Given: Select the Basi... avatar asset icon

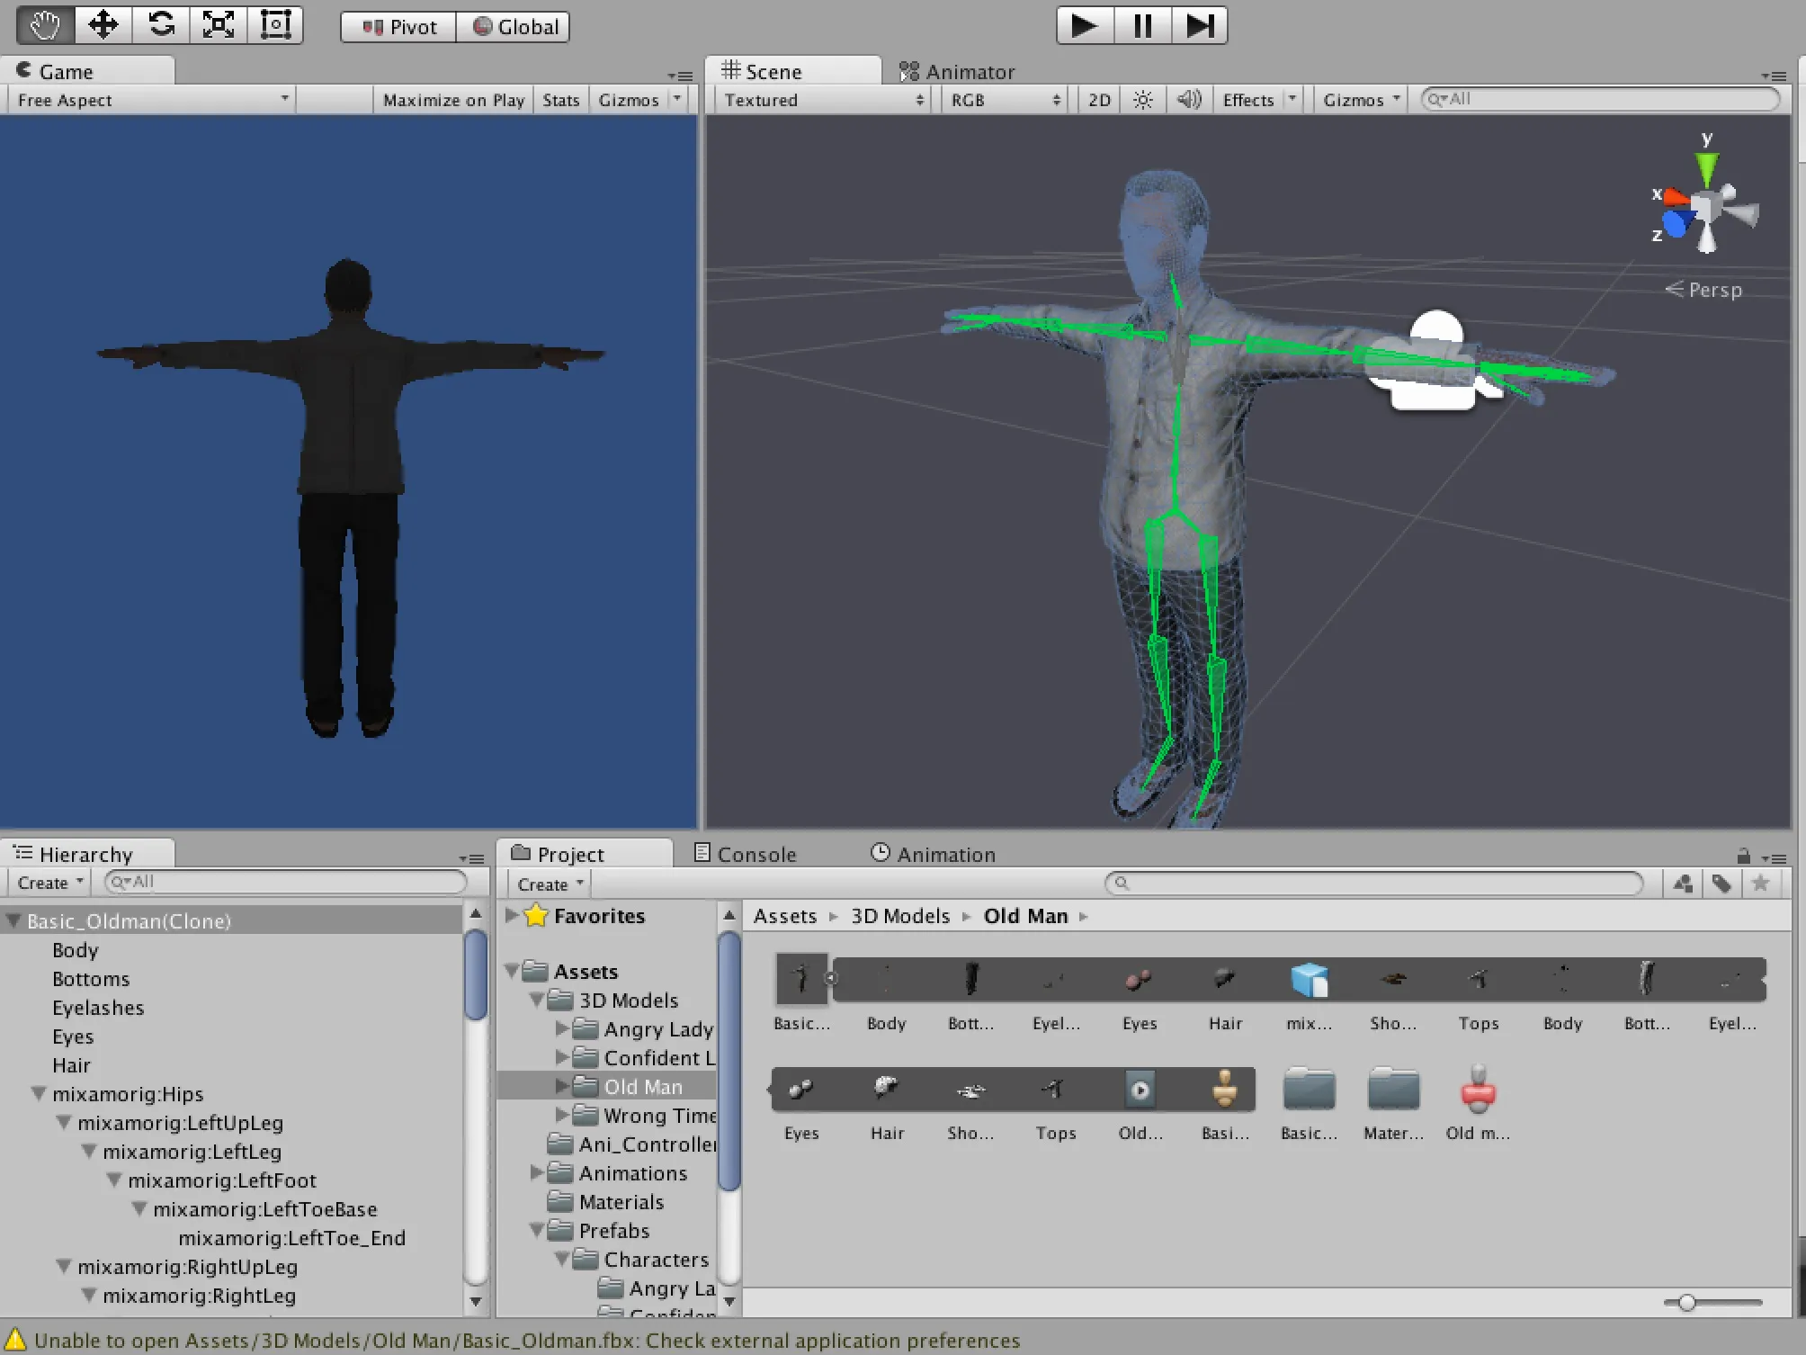Looking at the screenshot, I should click(1224, 1089).
